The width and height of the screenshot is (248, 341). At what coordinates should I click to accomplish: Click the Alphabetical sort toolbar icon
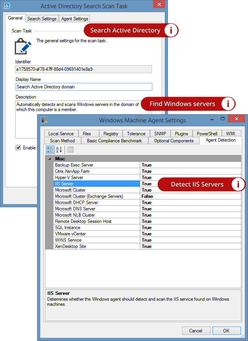click(x=59, y=150)
